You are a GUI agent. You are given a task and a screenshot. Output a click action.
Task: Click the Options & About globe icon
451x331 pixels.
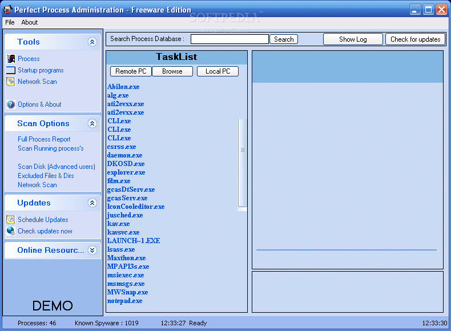(x=11, y=104)
